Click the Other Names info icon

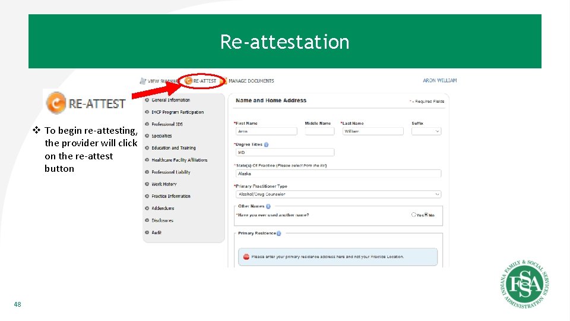[268, 206]
